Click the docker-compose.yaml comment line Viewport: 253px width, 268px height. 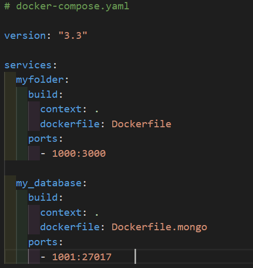[x=67, y=6]
